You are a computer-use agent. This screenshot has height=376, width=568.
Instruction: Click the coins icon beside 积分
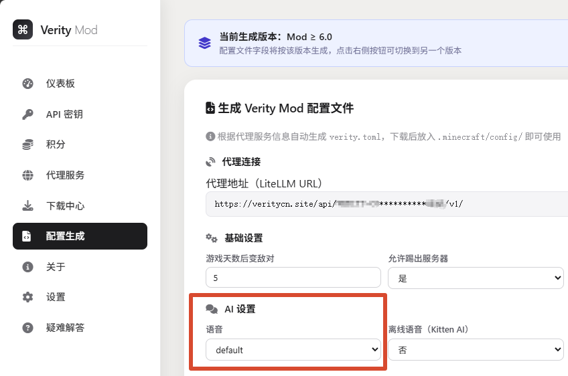pyautogui.click(x=27, y=145)
